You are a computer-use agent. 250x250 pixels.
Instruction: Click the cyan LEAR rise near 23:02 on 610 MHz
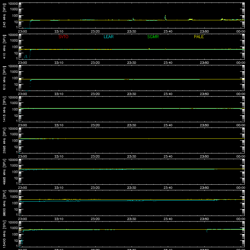pos(30,83)
